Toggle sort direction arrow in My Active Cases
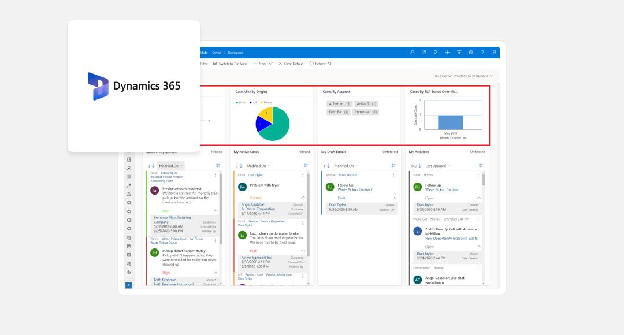 tap(241, 166)
